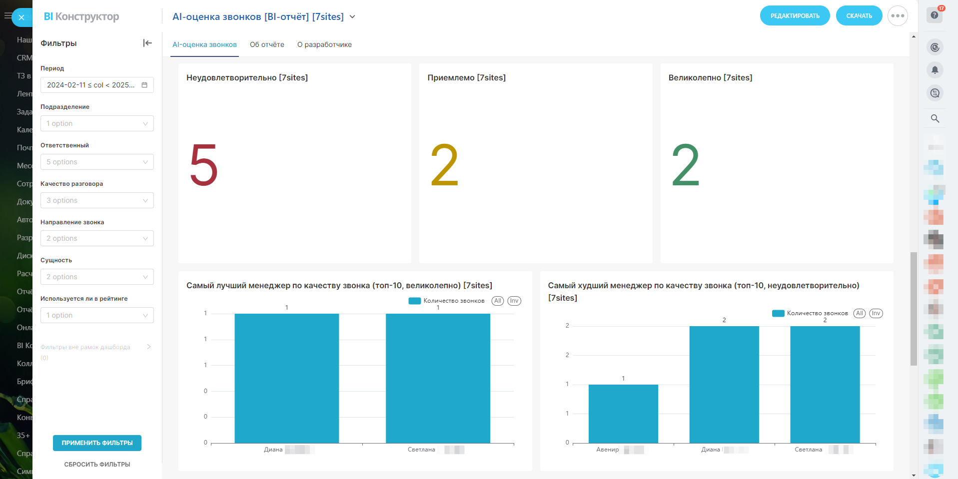Open report title dropdown chevron
Screen dimensions: 958x479
pyautogui.click(x=352, y=16)
